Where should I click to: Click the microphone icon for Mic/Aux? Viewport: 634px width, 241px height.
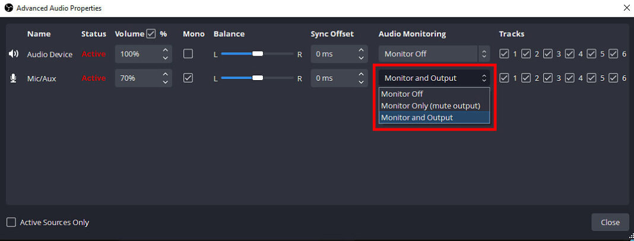point(13,78)
